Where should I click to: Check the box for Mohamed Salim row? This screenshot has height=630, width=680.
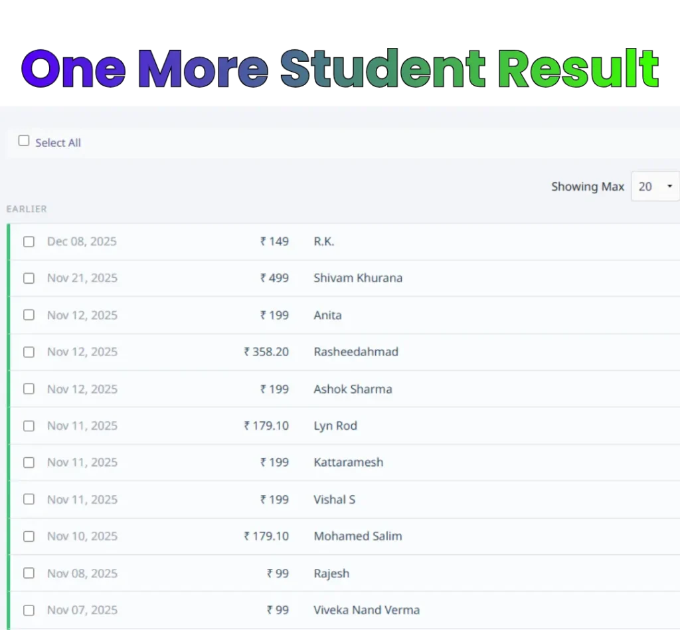pyautogui.click(x=29, y=536)
